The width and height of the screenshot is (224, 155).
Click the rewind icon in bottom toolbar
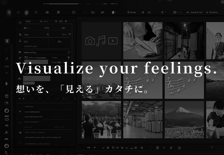tap(88, 148)
